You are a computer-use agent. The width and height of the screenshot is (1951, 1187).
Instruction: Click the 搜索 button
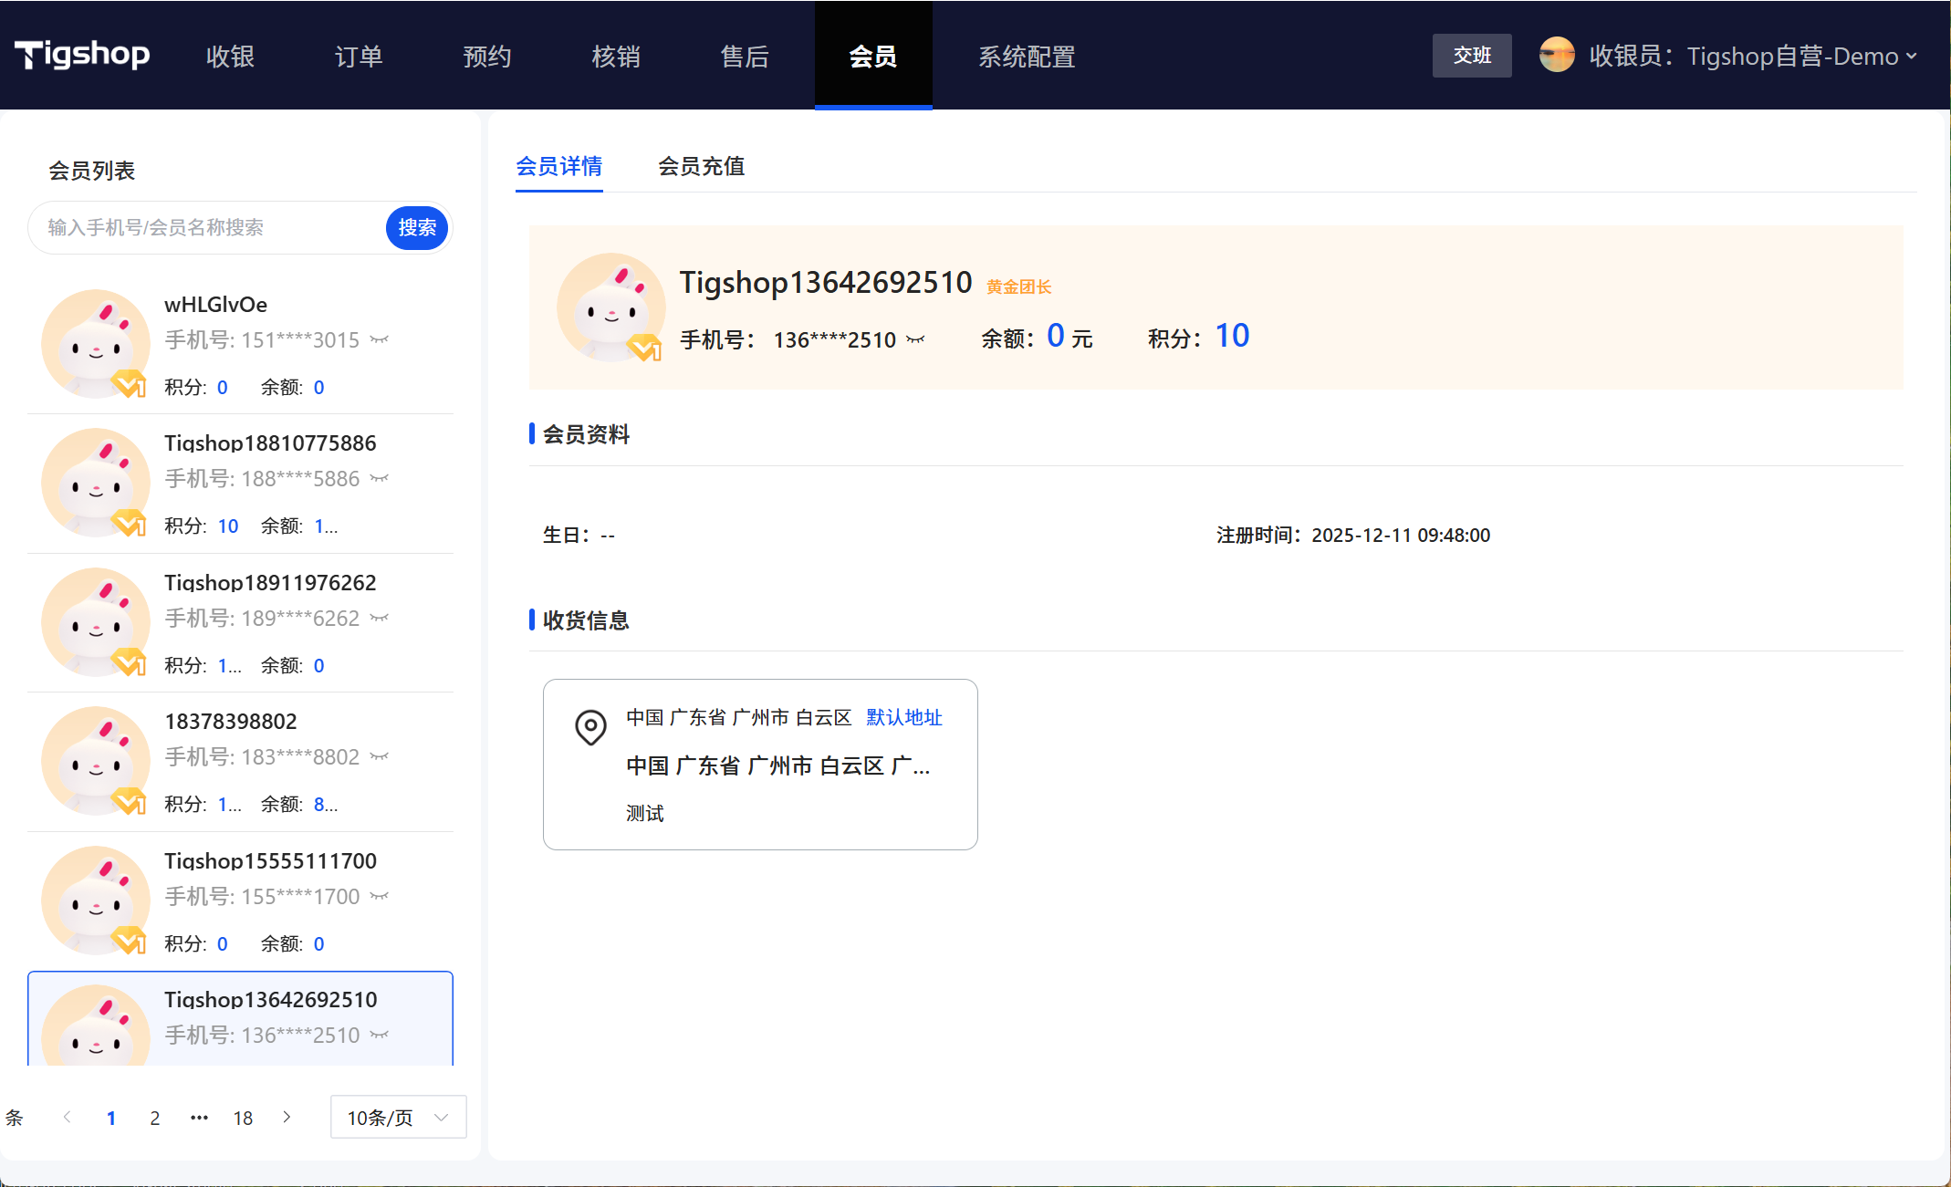[417, 227]
